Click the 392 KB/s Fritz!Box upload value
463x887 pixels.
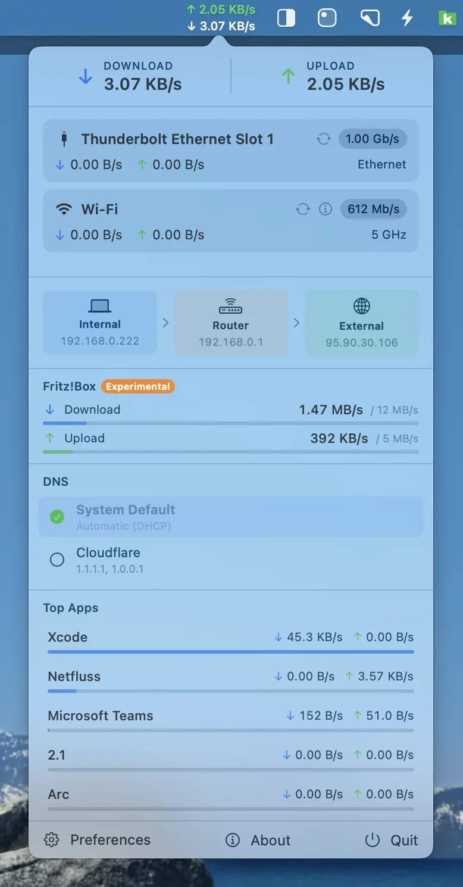339,439
